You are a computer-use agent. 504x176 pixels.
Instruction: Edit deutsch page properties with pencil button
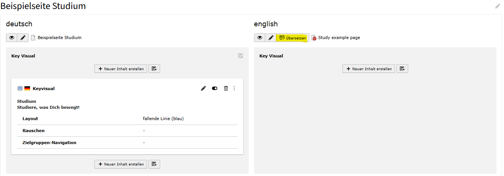[23, 38]
